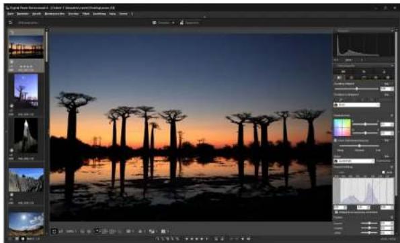Click the last white-square icon in the preview toolbar
The height and width of the screenshot is (243, 400).
click(x=163, y=232)
